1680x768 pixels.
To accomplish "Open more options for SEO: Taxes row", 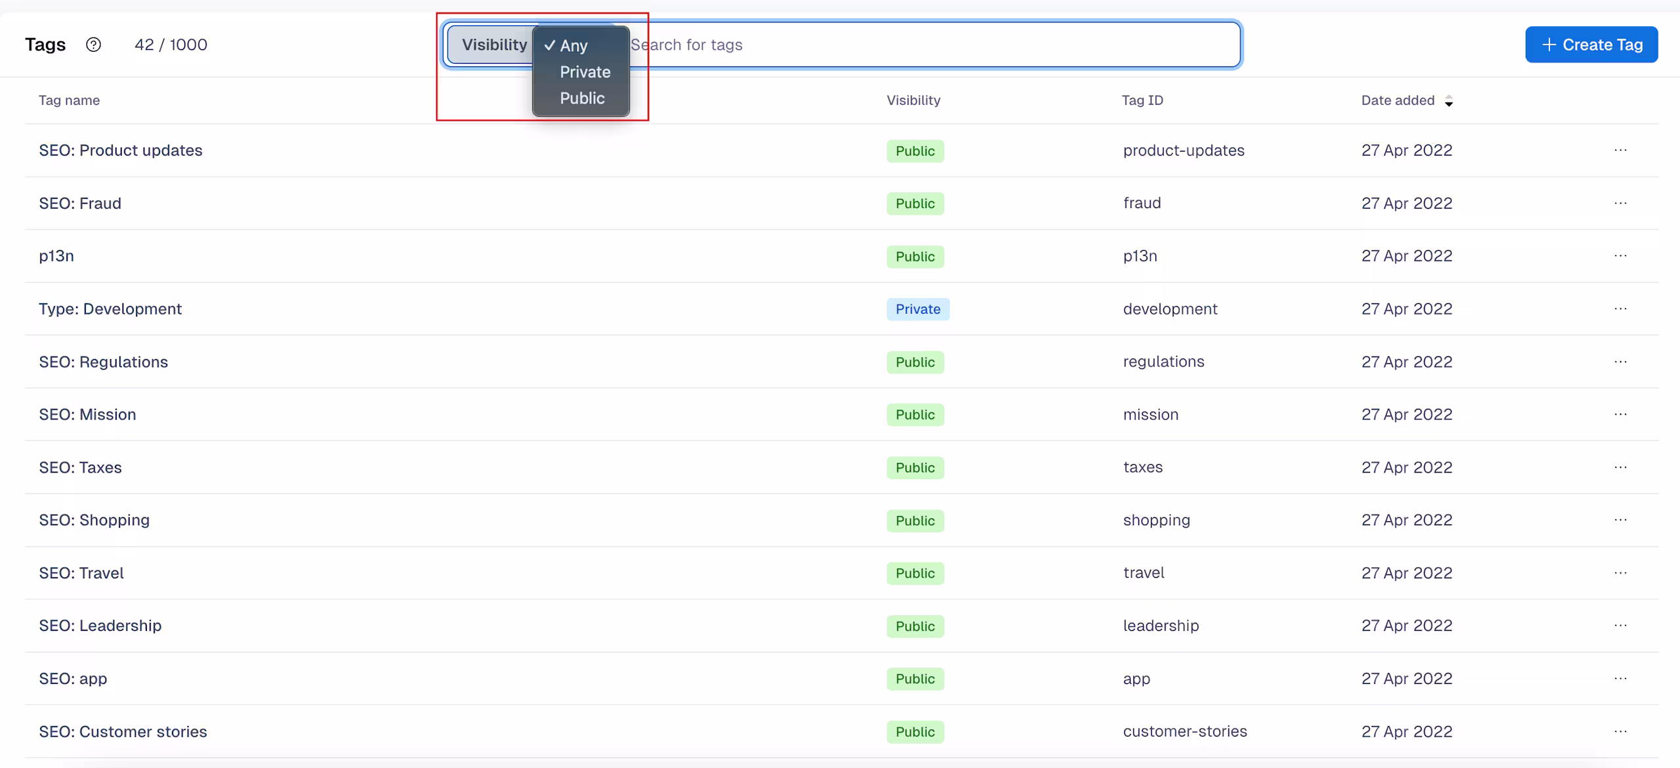I will click(x=1620, y=467).
